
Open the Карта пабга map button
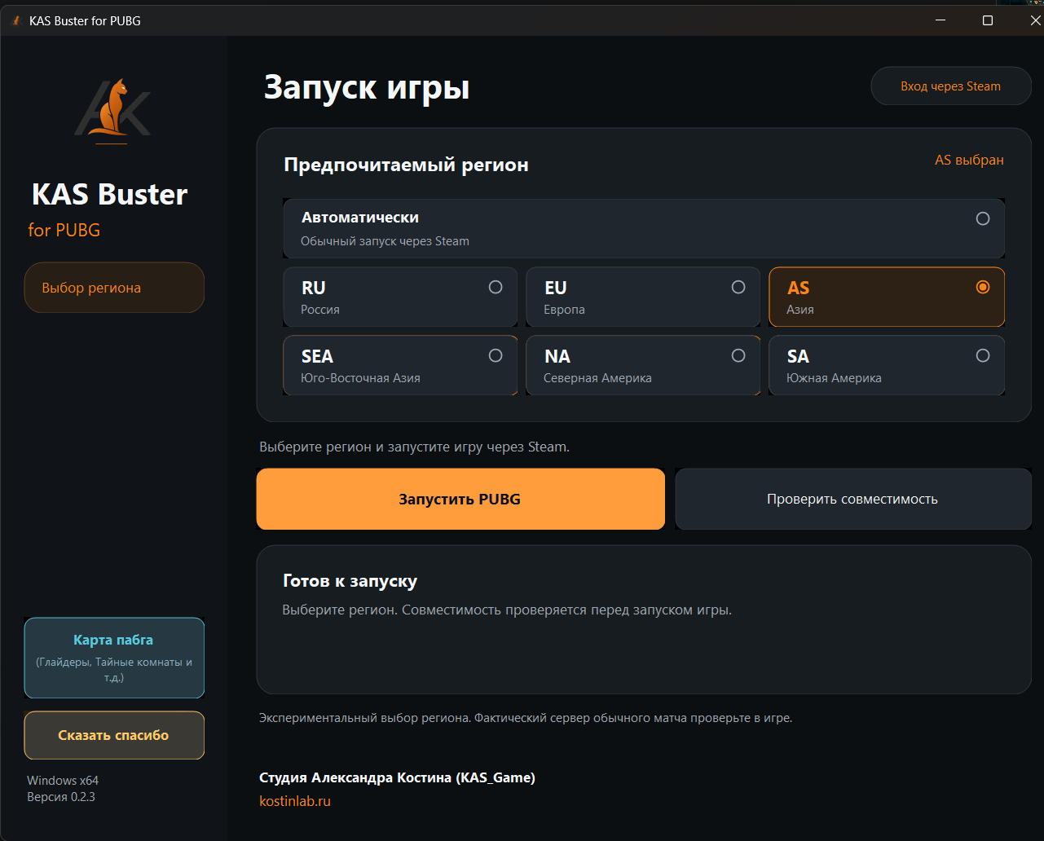pyautogui.click(x=114, y=658)
